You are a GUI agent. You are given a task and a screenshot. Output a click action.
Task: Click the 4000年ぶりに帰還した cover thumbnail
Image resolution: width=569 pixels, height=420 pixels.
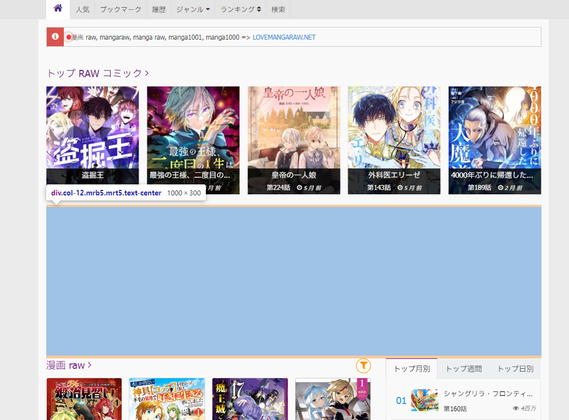[x=495, y=132]
